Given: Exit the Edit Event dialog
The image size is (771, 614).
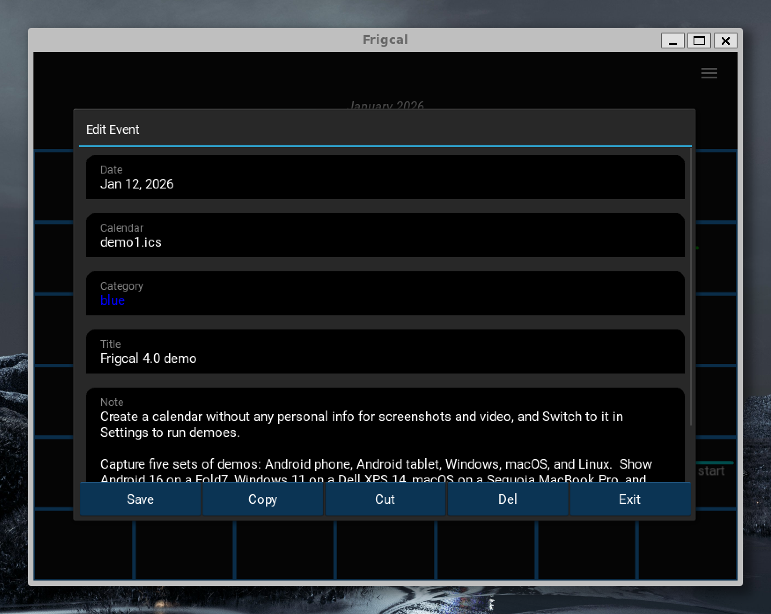Looking at the screenshot, I should (x=630, y=499).
